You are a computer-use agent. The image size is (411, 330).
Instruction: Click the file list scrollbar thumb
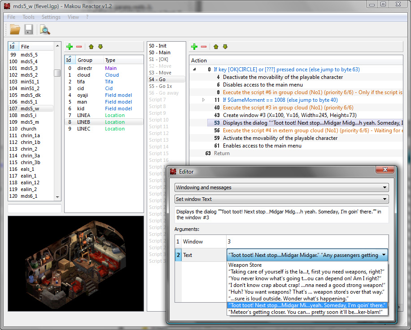[57, 73]
